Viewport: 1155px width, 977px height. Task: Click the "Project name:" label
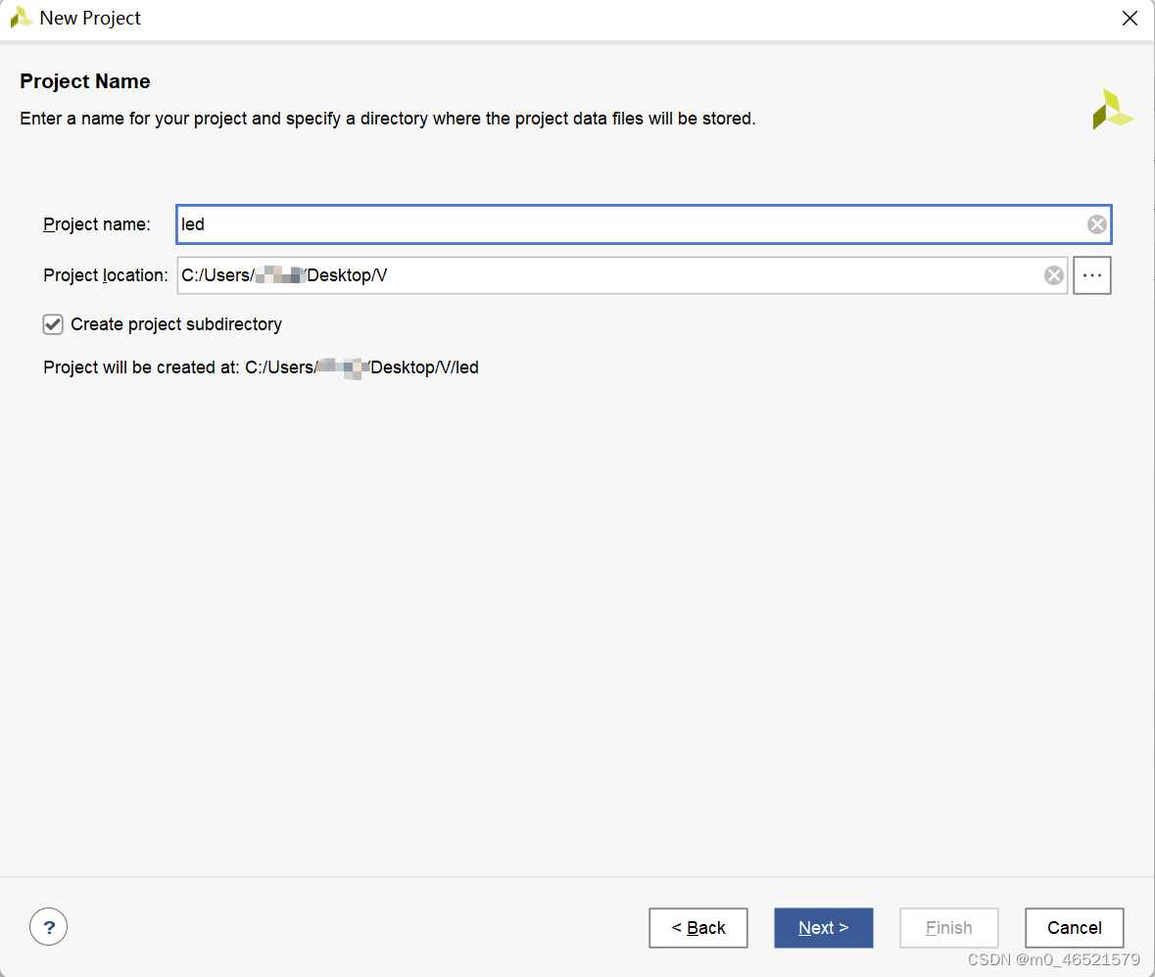pos(97,224)
